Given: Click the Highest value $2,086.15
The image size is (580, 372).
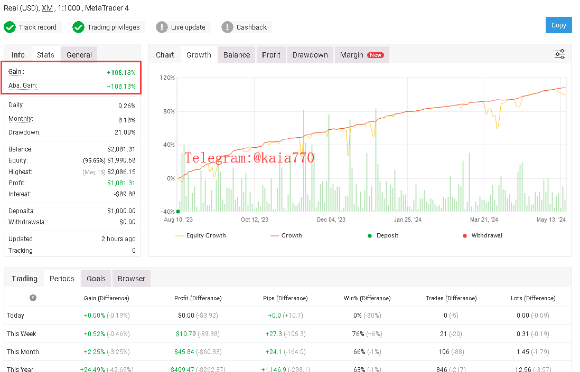Looking at the screenshot, I should click(121, 172).
